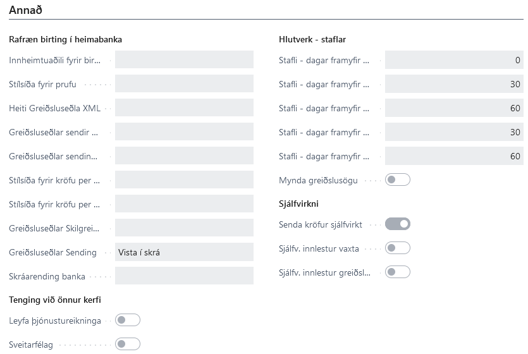Select the Stafli field containing value 0
Viewport: 528px width, 354px height.
coord(454,60)
